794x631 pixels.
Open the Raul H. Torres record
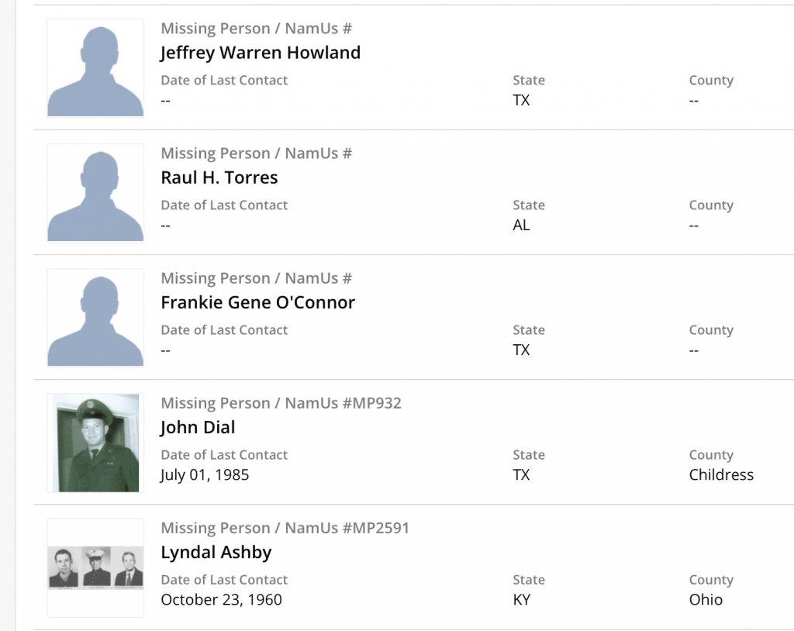click(219, 178)
